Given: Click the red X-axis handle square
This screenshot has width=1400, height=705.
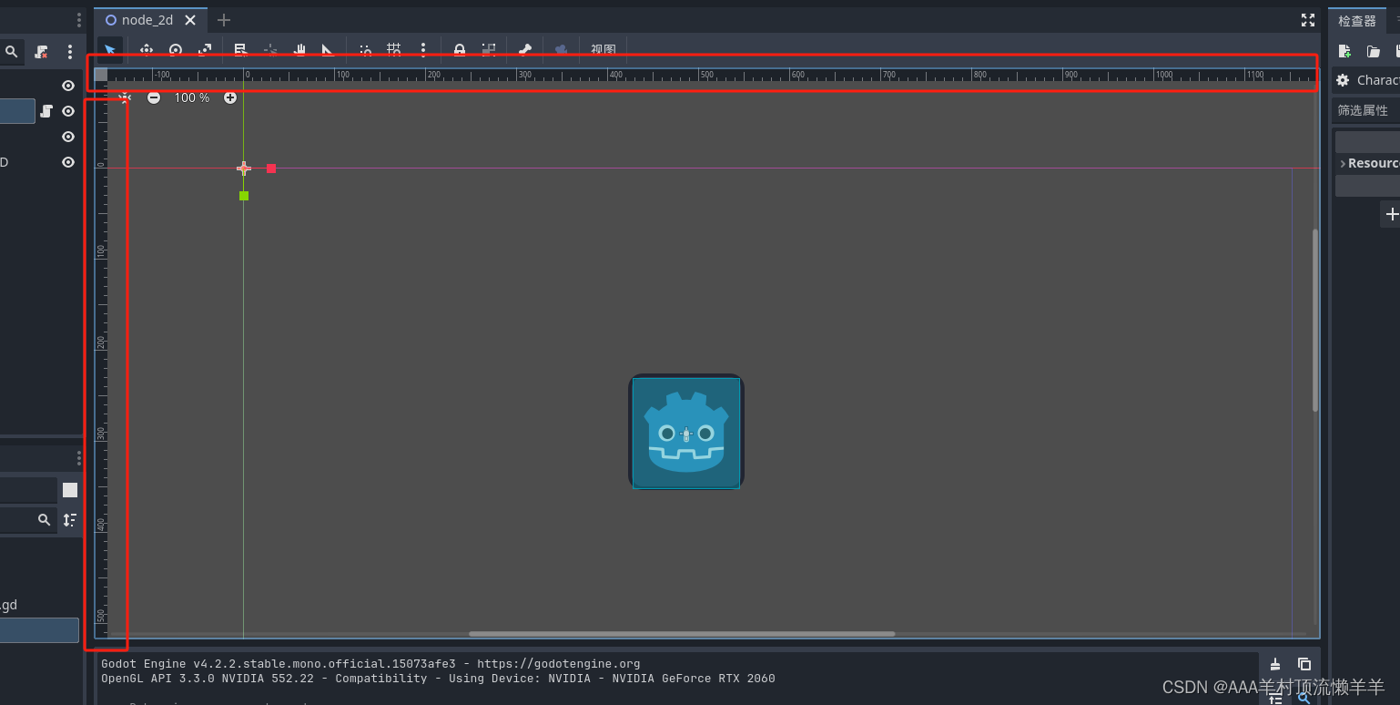Looking at the screenshot, I should [x=271, y=169].
